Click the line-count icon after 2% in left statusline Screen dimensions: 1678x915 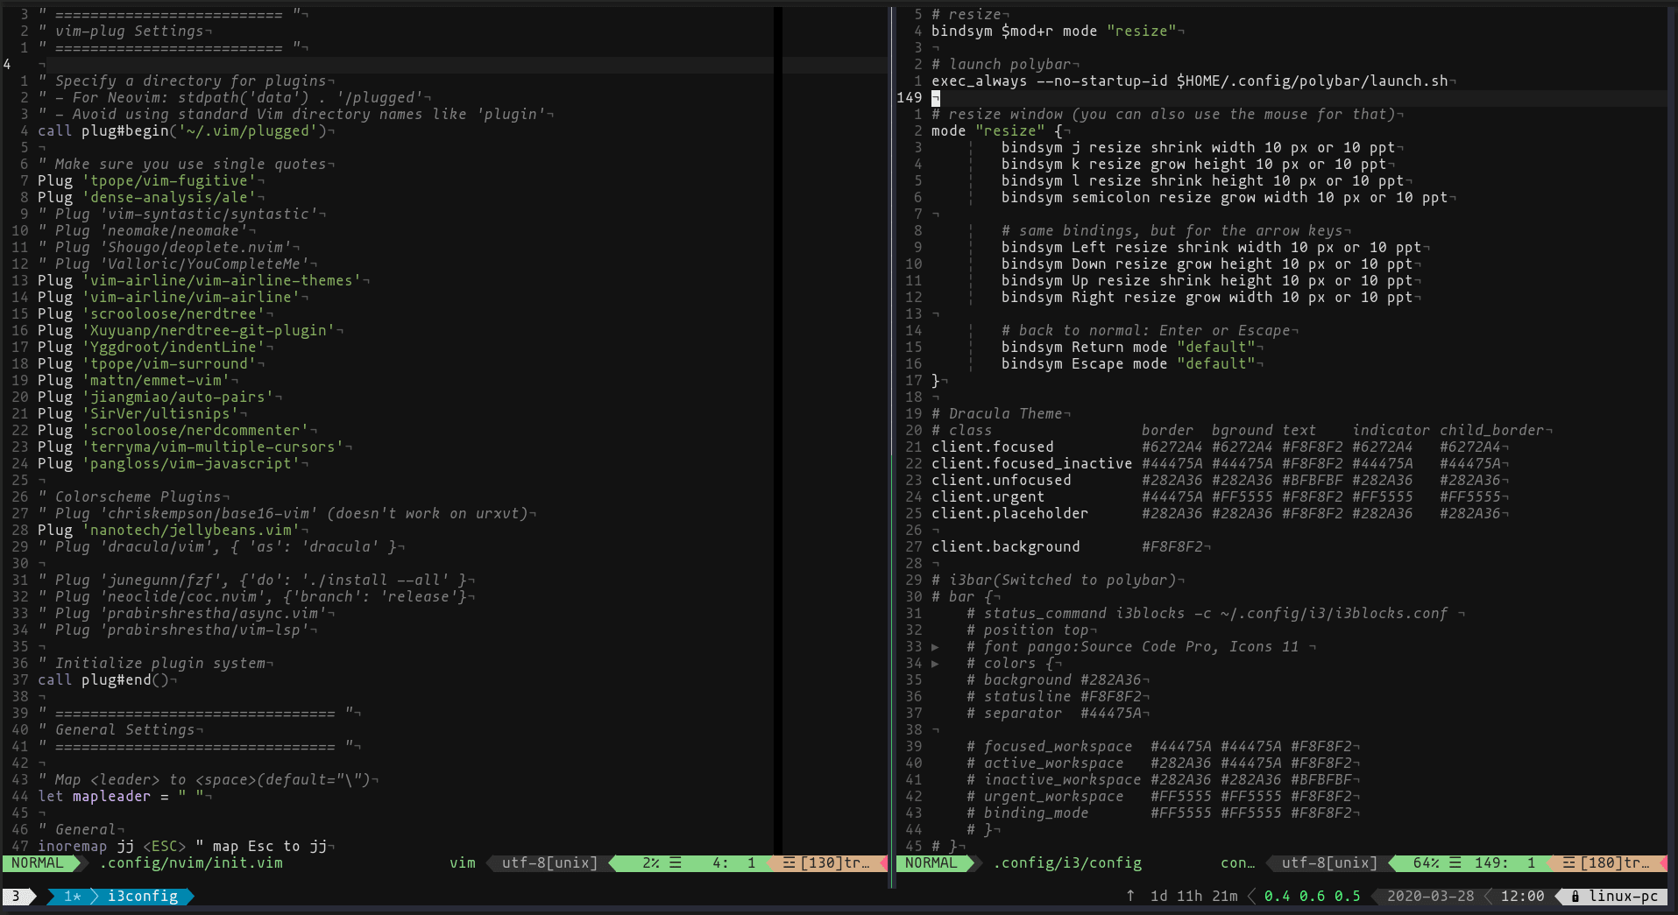coord(676,863)
